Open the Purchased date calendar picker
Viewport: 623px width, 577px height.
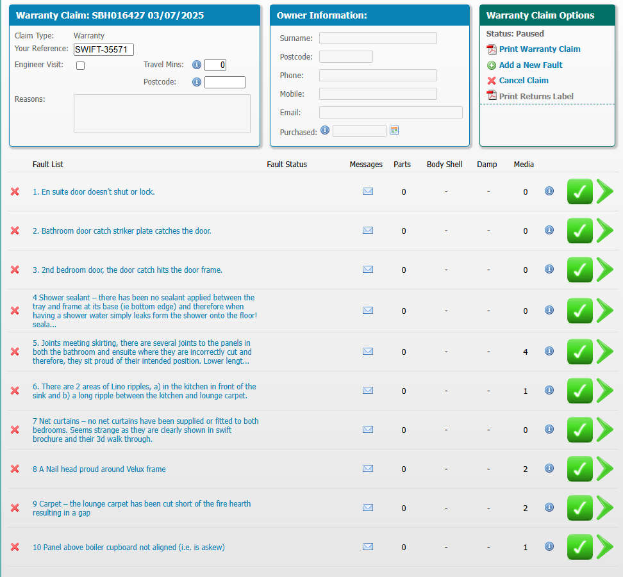pyautogui.click(x=394, y=131)
